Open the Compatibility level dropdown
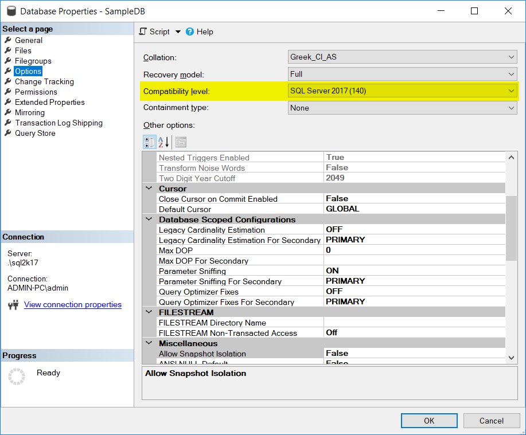 coord(402,91)
